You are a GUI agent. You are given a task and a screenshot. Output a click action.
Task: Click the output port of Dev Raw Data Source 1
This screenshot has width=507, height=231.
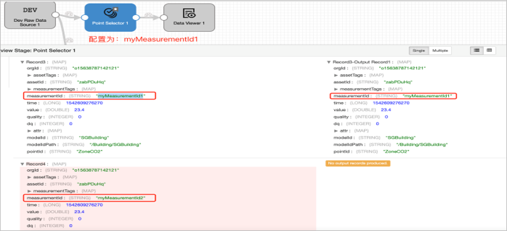(55, 15)
